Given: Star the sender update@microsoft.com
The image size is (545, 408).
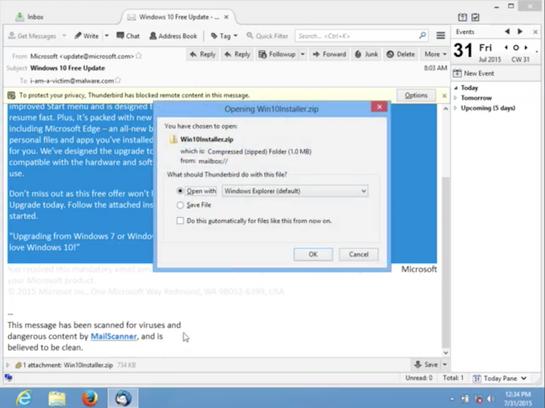Looking at the screenshot, I should coord(139,55).
